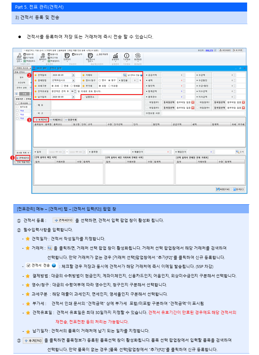Adjust the 할인율 percent spinner
This screenshot has width=259, height=355.
[x=137, y=80]
